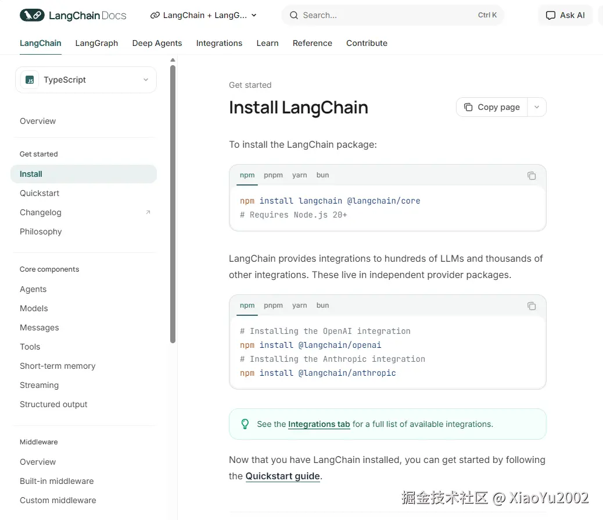Click the Changelog external link arrow
603x520 pixels.
pos(148,212)
